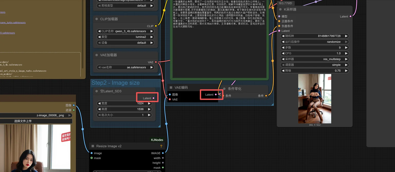
Task: Increase 随机种 with its right arrow
Action: tap(346, 36)
